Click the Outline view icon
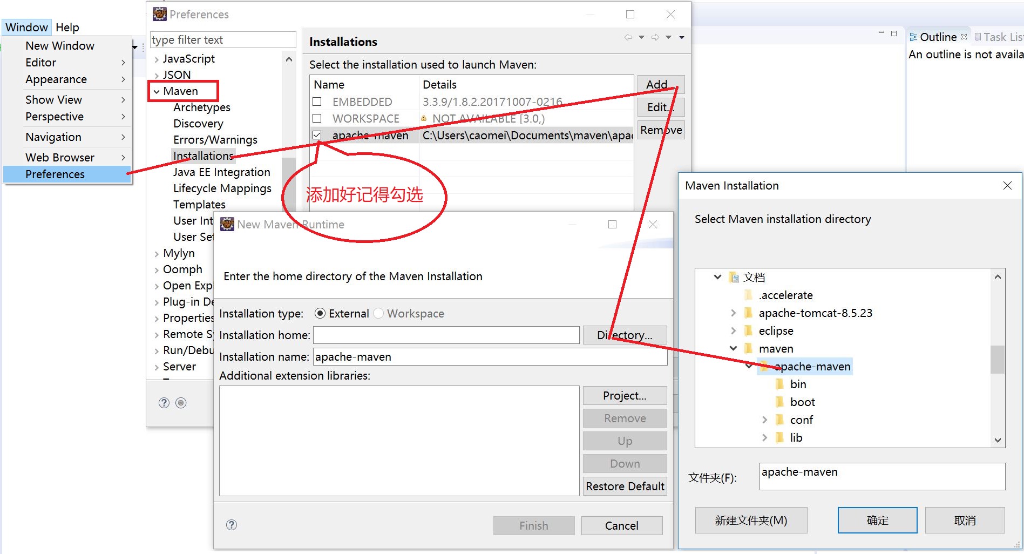This screenshot has width=1024, height=554. click(x=913, y=37)
